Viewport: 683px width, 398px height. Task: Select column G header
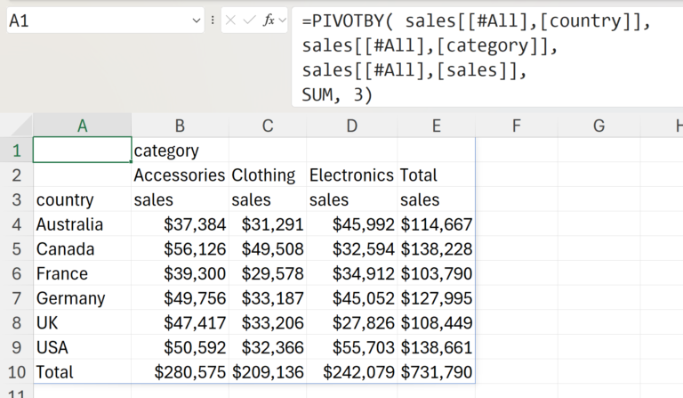pos(599,126)
